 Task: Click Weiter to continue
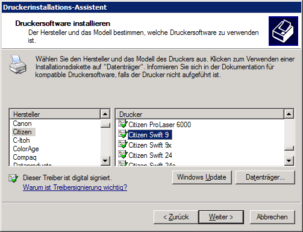(x=221, y=217)
